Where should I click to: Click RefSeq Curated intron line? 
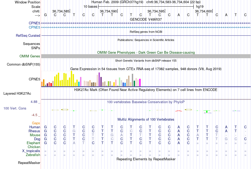146,35
